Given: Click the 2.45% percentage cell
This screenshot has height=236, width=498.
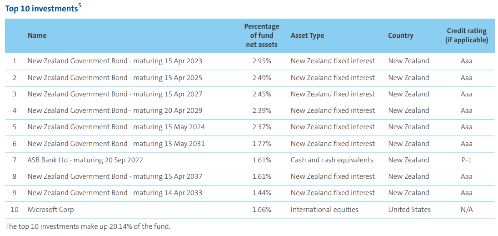Looking at the screenshot, I should tap(262, 94).
